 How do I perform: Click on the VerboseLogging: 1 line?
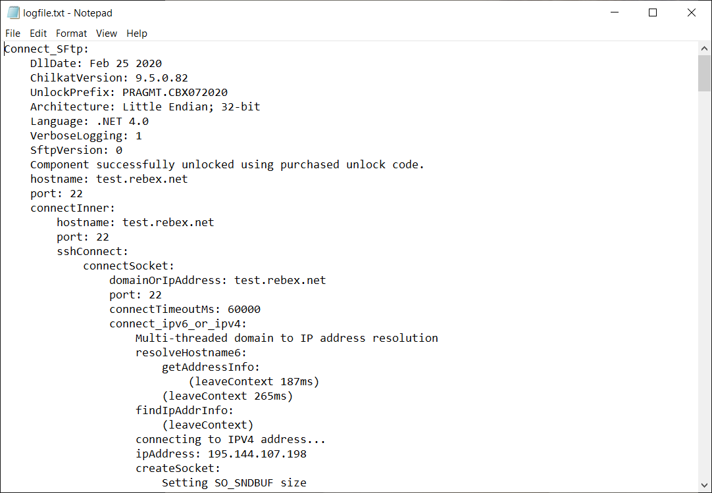[x=86, y=135]
